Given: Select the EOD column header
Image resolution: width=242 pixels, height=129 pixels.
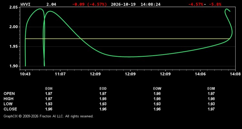Looking at the screenshot, I should pos(103,89).
